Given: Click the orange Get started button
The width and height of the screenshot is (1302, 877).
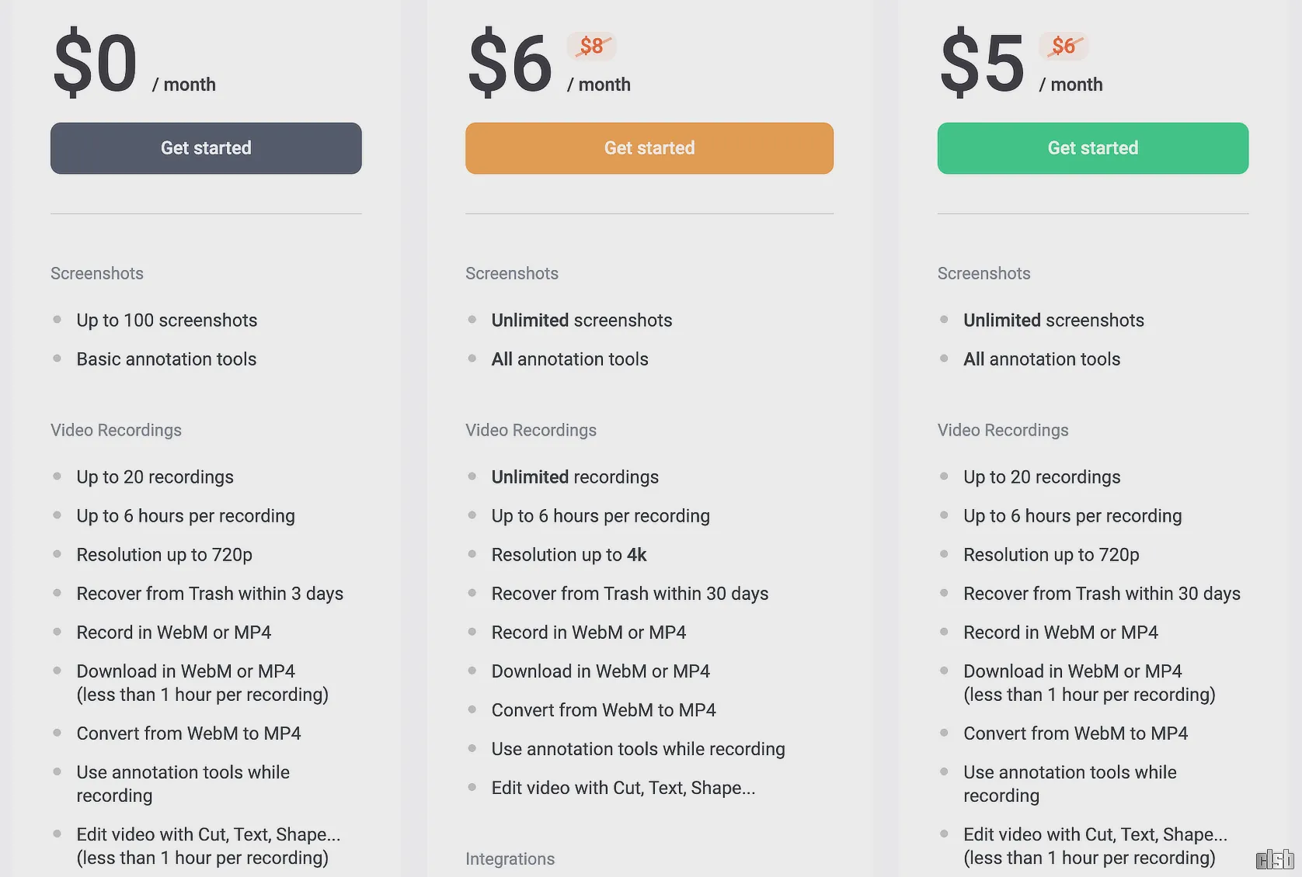Looking at the screenshot, I should point(649,148).
